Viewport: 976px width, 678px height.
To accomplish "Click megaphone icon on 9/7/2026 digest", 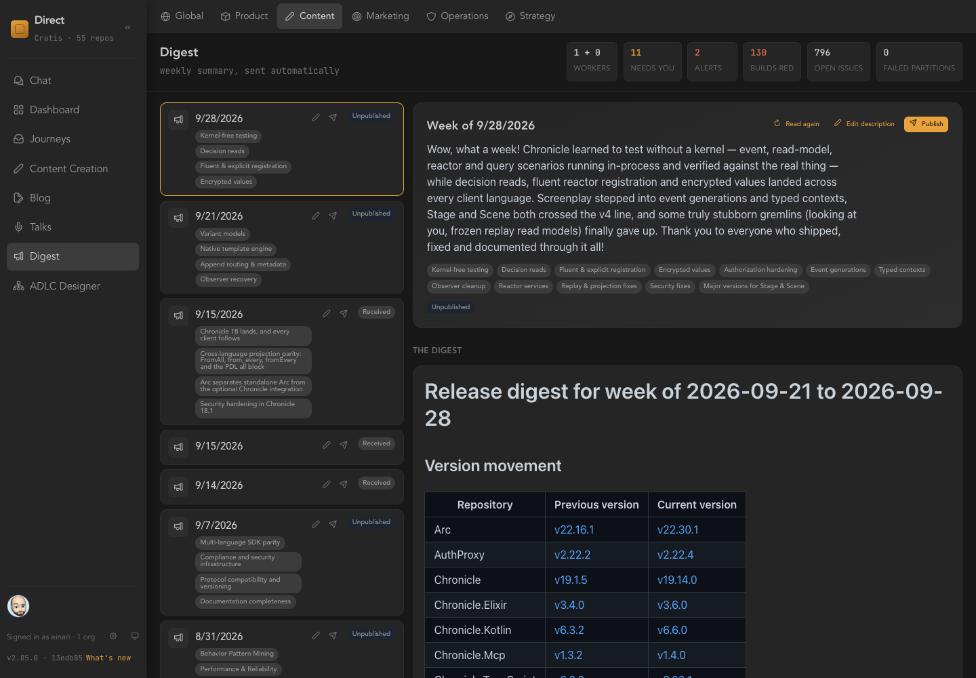I will 178,526.
